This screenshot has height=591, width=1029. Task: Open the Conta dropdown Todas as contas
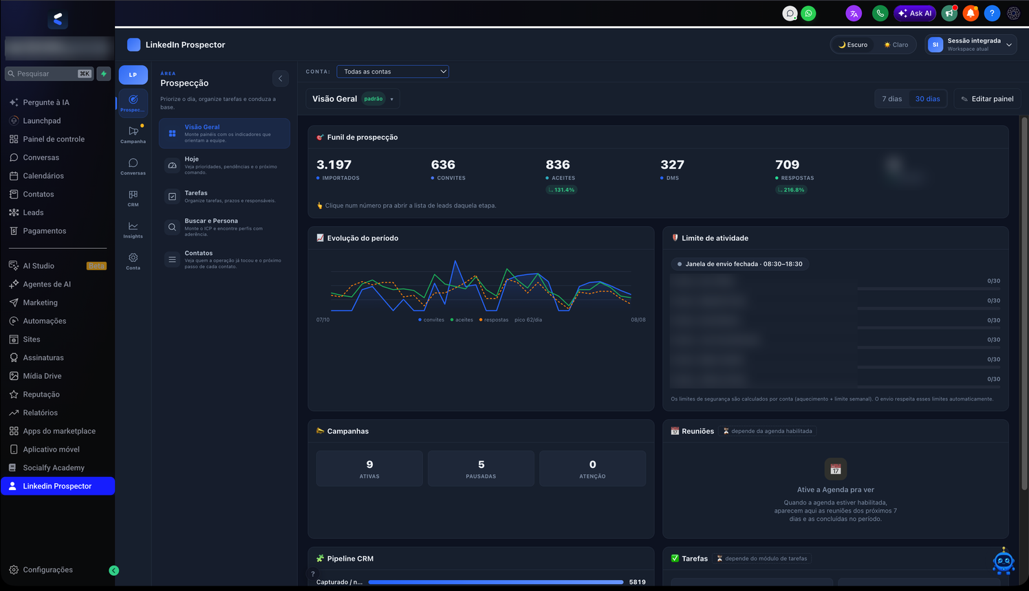click(x=393, y=71)
